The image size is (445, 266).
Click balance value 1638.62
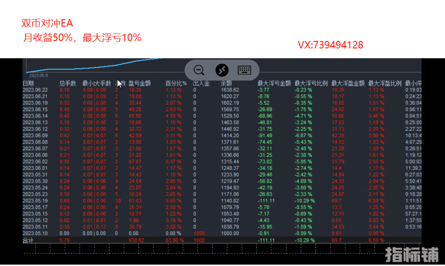click(x=230, y=90)
